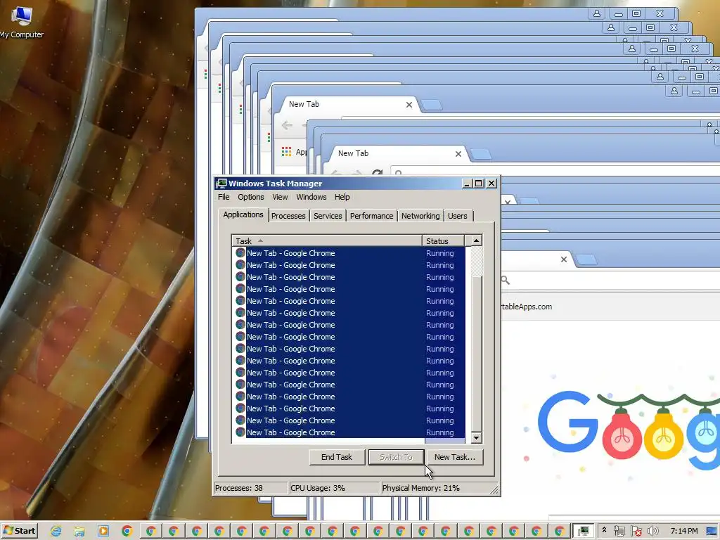Viewport: 720px width, 540px height.
Task: Switch to the Users tab
Action: pyautogui.click(x=457, y=216)
